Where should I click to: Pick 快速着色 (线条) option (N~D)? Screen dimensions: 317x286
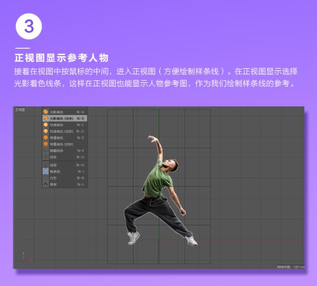[x=65, y=131]
